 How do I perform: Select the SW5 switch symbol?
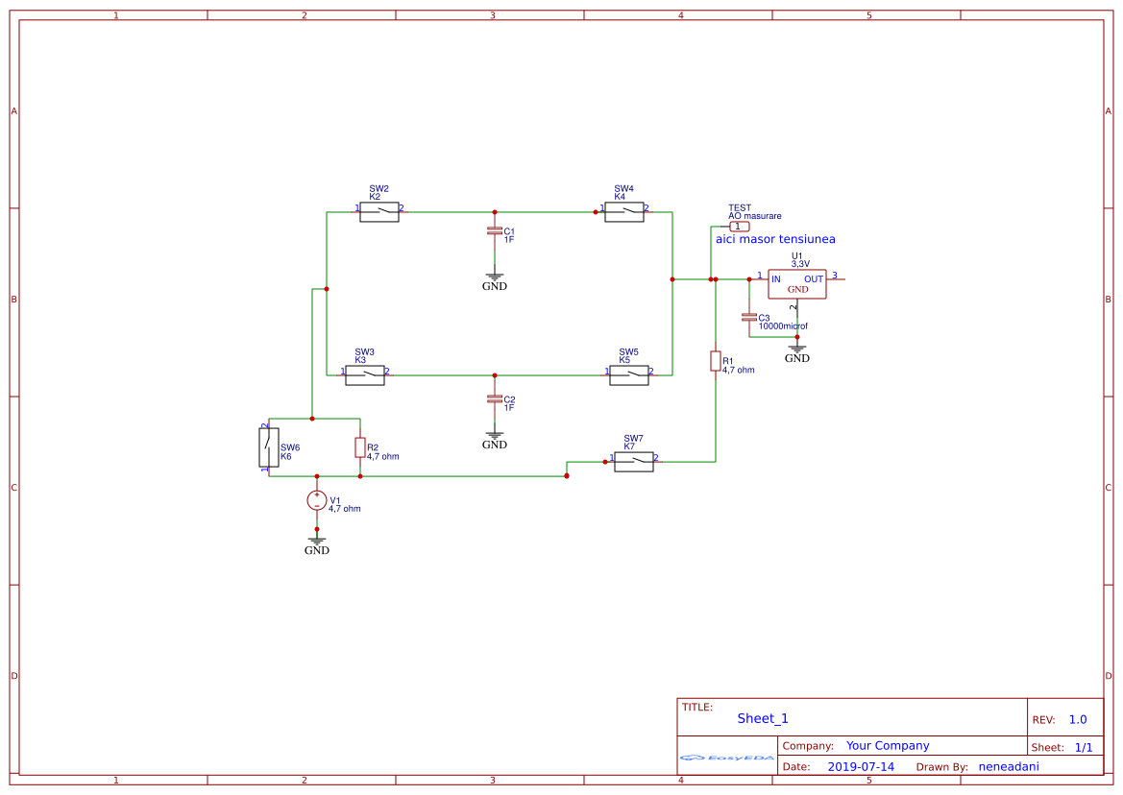628,375
